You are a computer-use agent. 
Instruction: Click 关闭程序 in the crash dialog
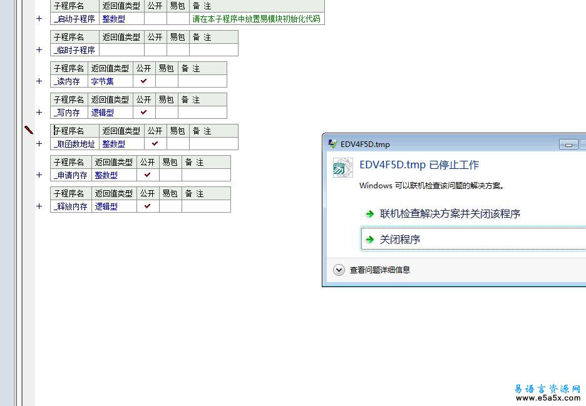tap(473, 239)
